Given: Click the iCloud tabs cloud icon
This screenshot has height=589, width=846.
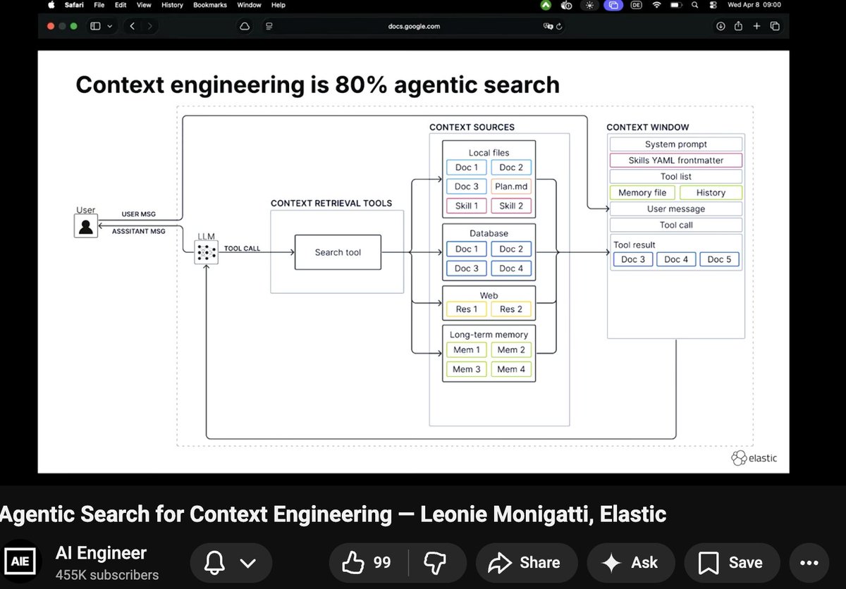Looking at the screenshot, I should coord(245,26).
